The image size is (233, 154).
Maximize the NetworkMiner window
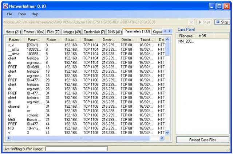(x=219, y=6)
